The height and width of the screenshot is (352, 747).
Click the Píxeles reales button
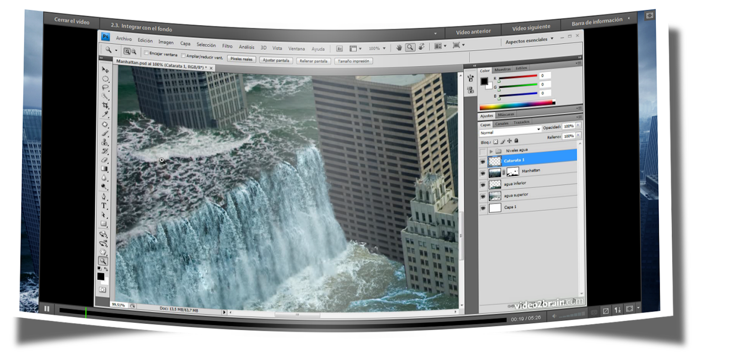pos(241,59)
